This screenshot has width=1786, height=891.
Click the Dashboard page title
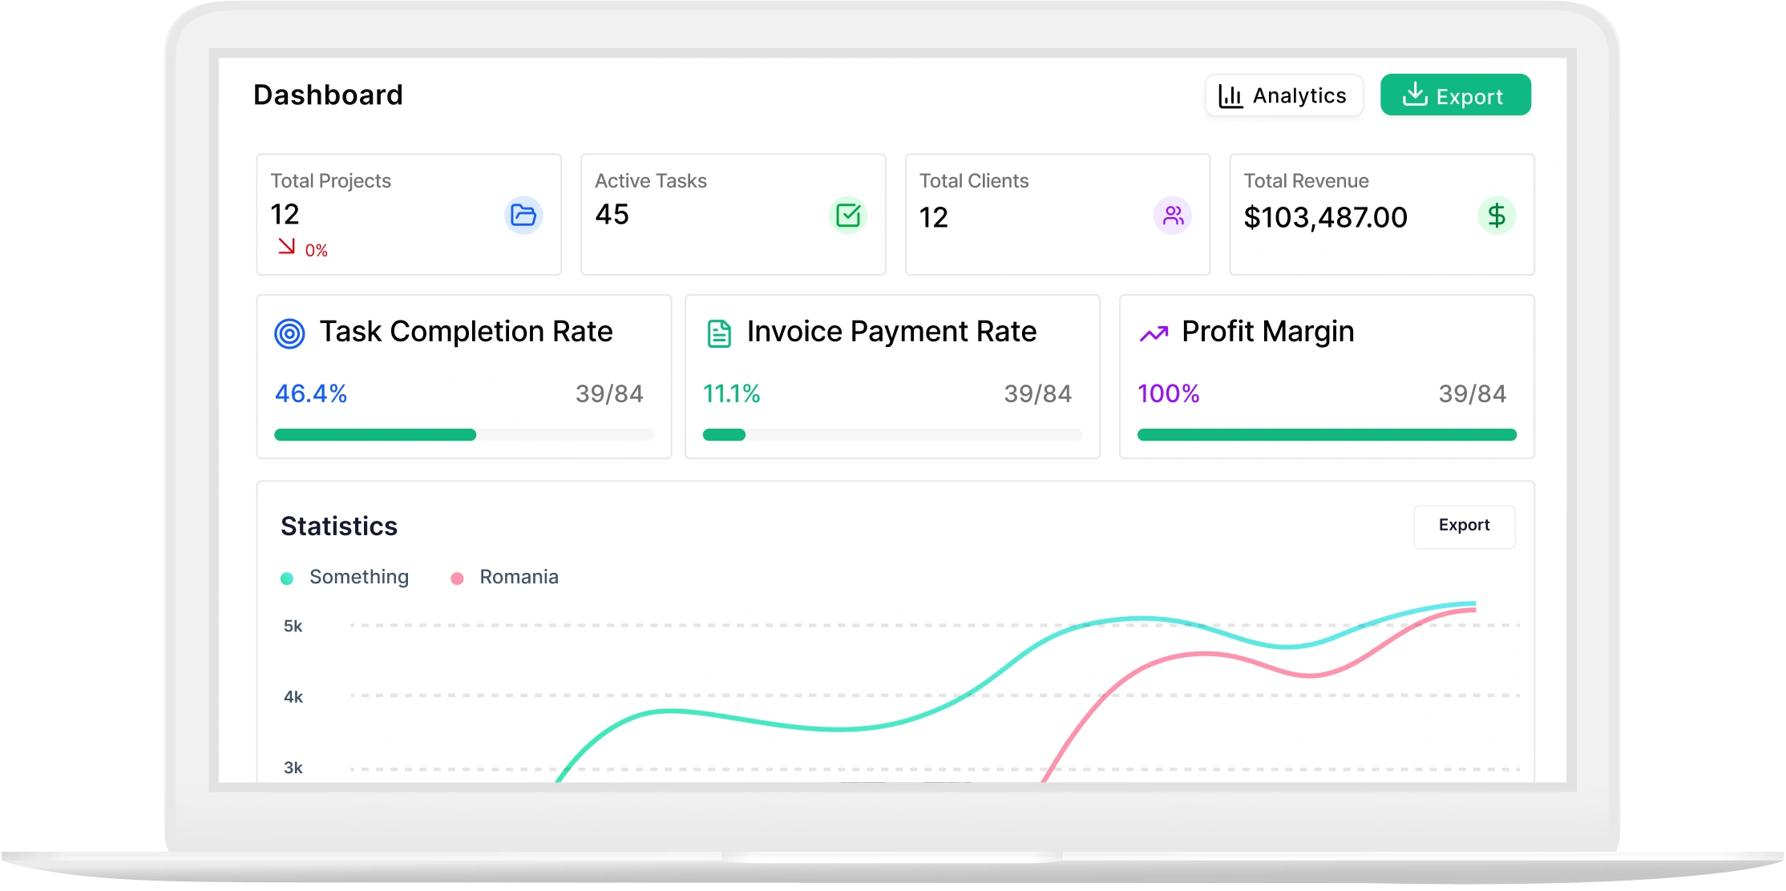pyautogui.click(x=328, y=95)
